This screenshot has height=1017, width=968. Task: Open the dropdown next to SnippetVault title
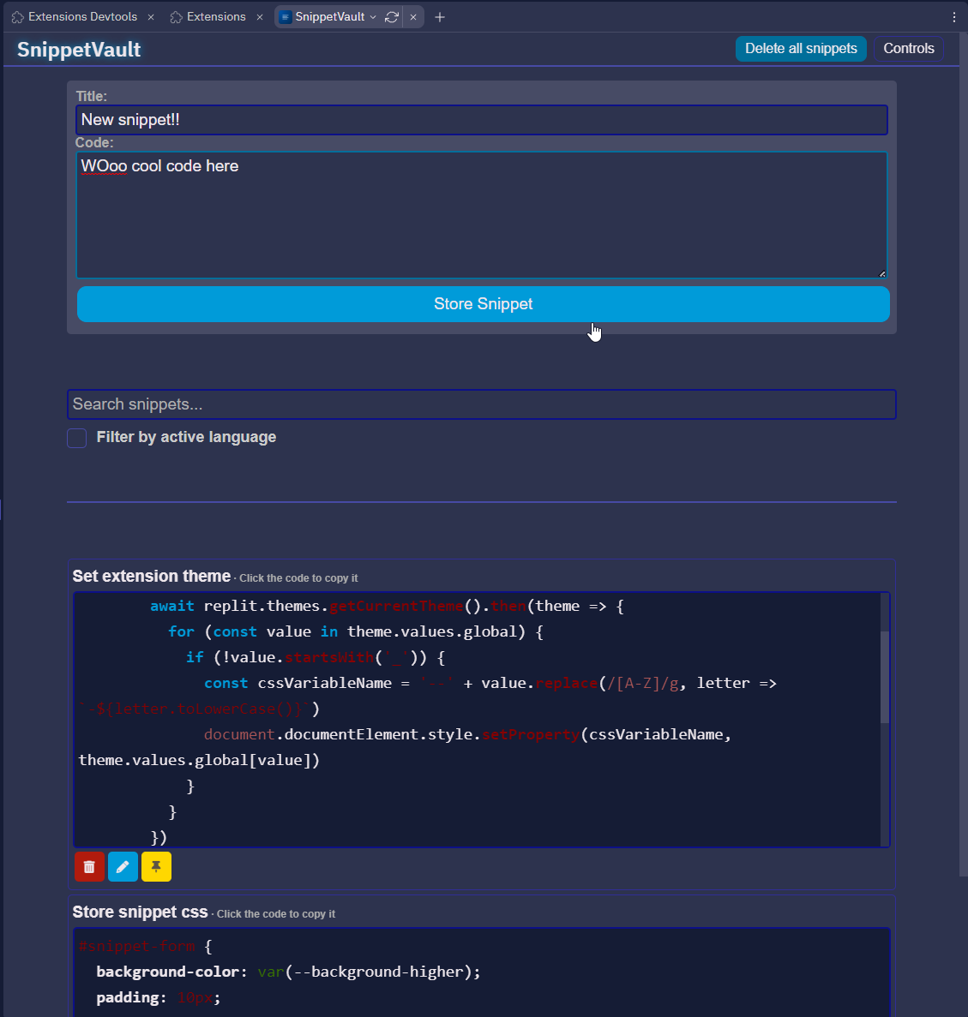click(x=372, y=16)
